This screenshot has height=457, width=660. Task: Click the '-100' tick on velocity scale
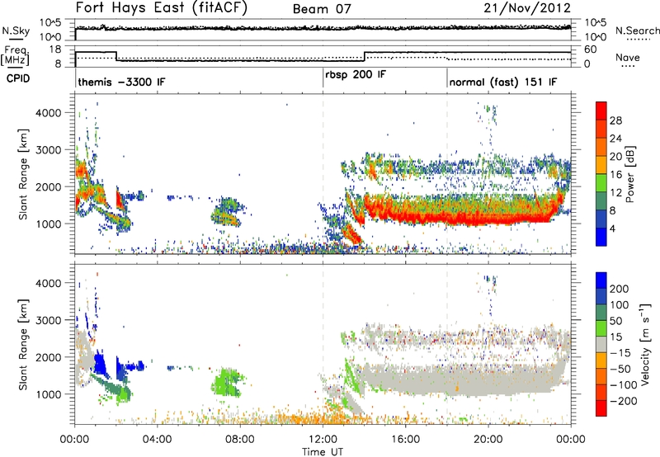click(623, 385)
